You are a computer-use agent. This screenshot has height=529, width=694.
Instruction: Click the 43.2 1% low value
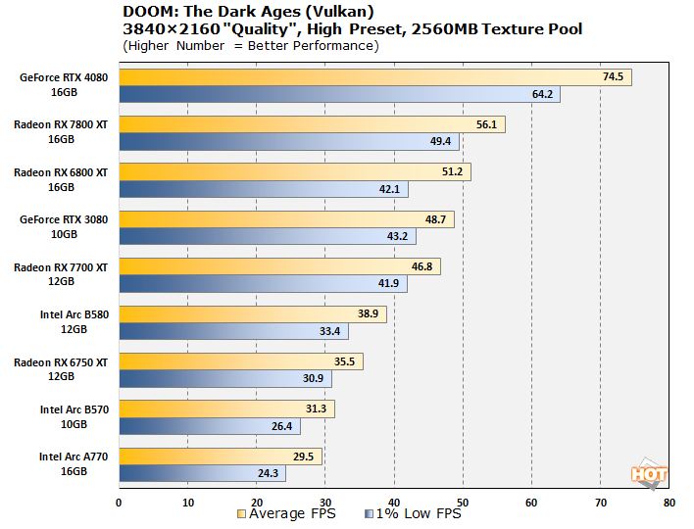tap(397, 236)
